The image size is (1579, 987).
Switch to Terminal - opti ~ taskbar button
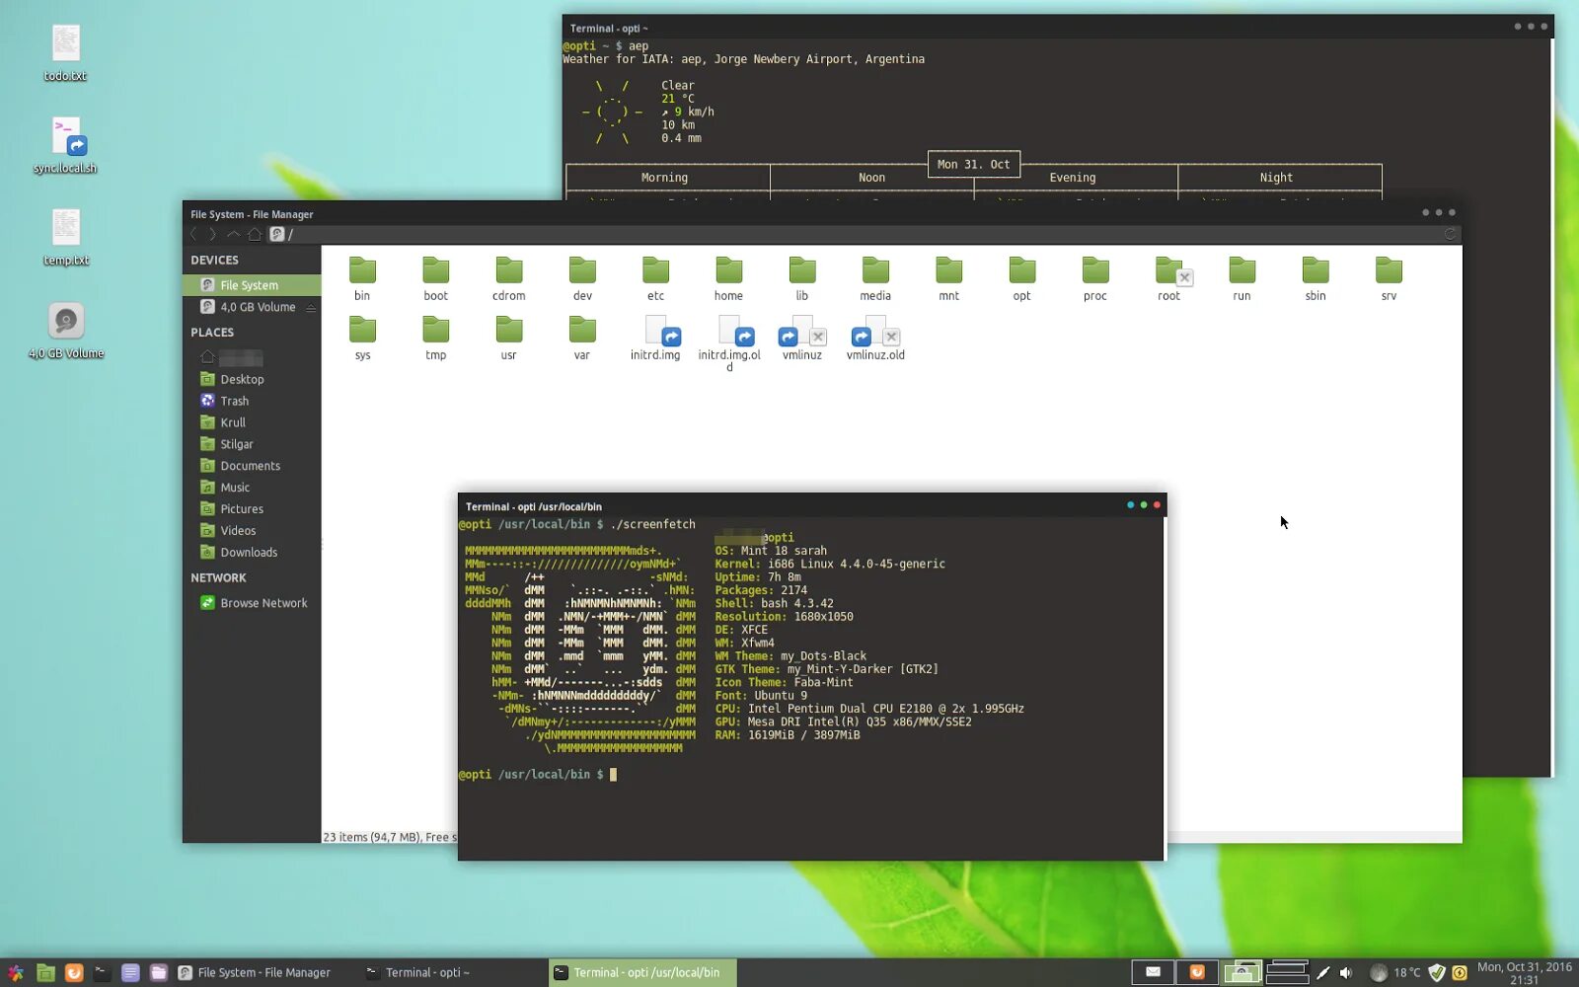[453, 972]
